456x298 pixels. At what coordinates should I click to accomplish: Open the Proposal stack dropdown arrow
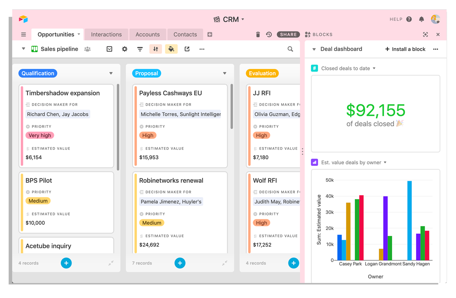(x=225, y=73)
